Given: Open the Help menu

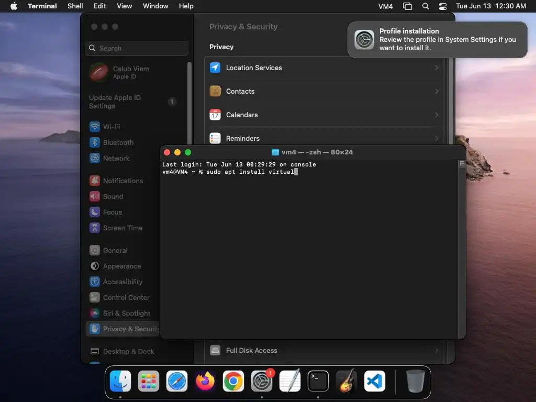Looking at the screenshot, I should [186, 6].
